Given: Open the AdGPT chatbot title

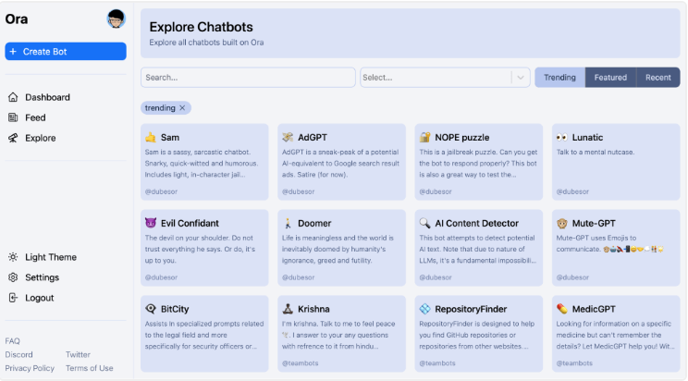Looking at the screenshot, I should (x=313, y=138).
